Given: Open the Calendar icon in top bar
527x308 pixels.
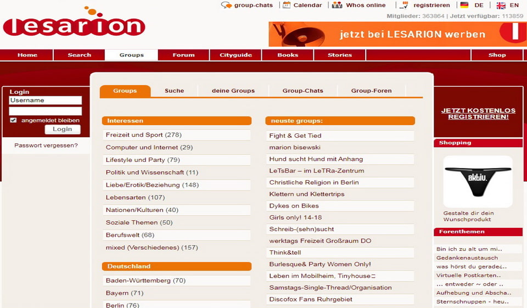Looking at the screenshot, I should point(287,5).
